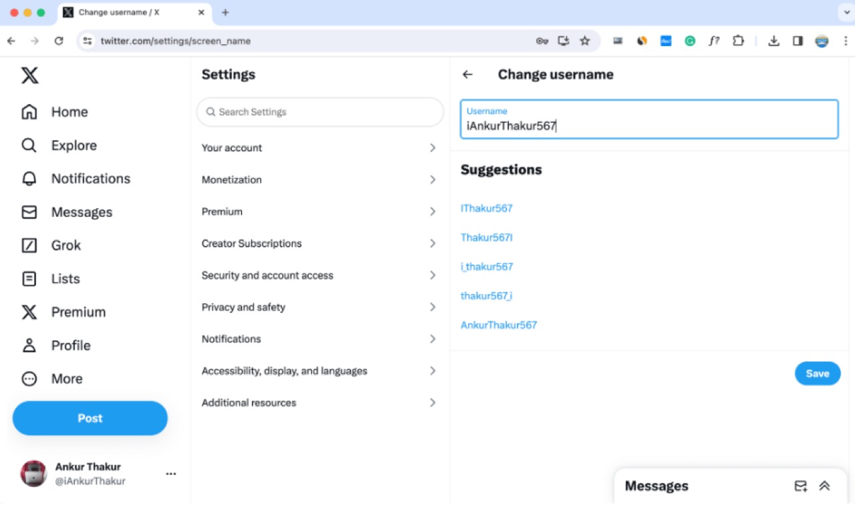Open Accessibility, display, and languages
The width and height of the screenshot is (855, 521).
(x=320, y=371)
